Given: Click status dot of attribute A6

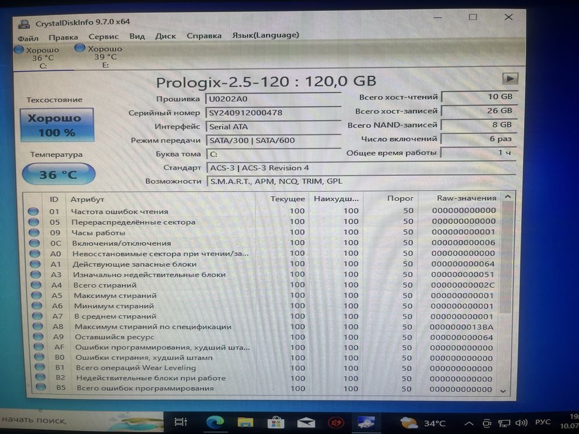Looking at the screenshot, I should [36, 306].
